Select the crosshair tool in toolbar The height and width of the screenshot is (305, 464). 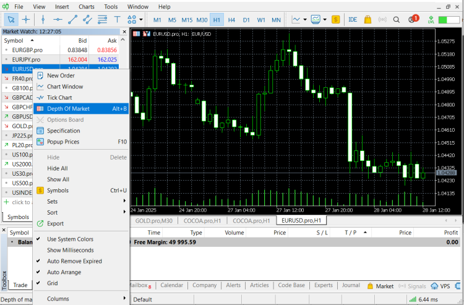point(26,19)
